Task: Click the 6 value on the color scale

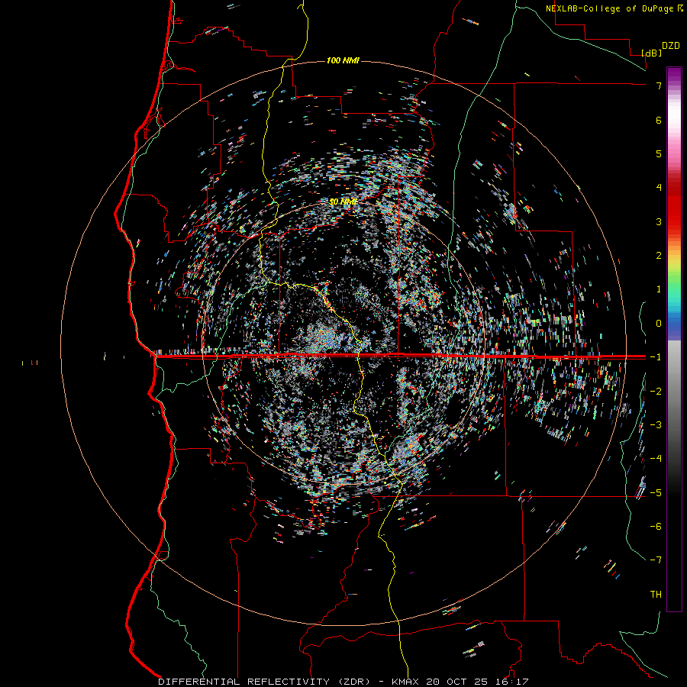Action: [x=659, y=120]
